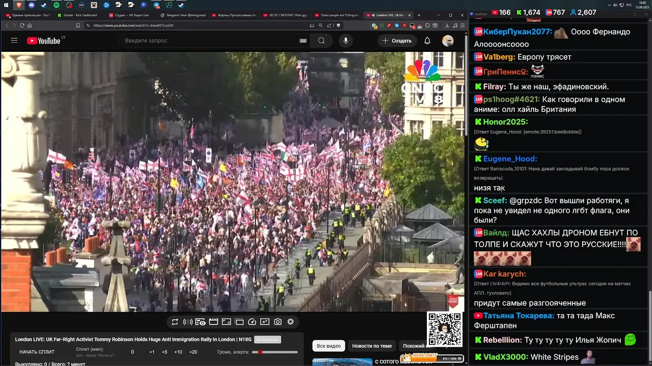Click the Копировать button next to title
Image resolution: width=652 pixels, height=366 pixels.
pos(267,340)
